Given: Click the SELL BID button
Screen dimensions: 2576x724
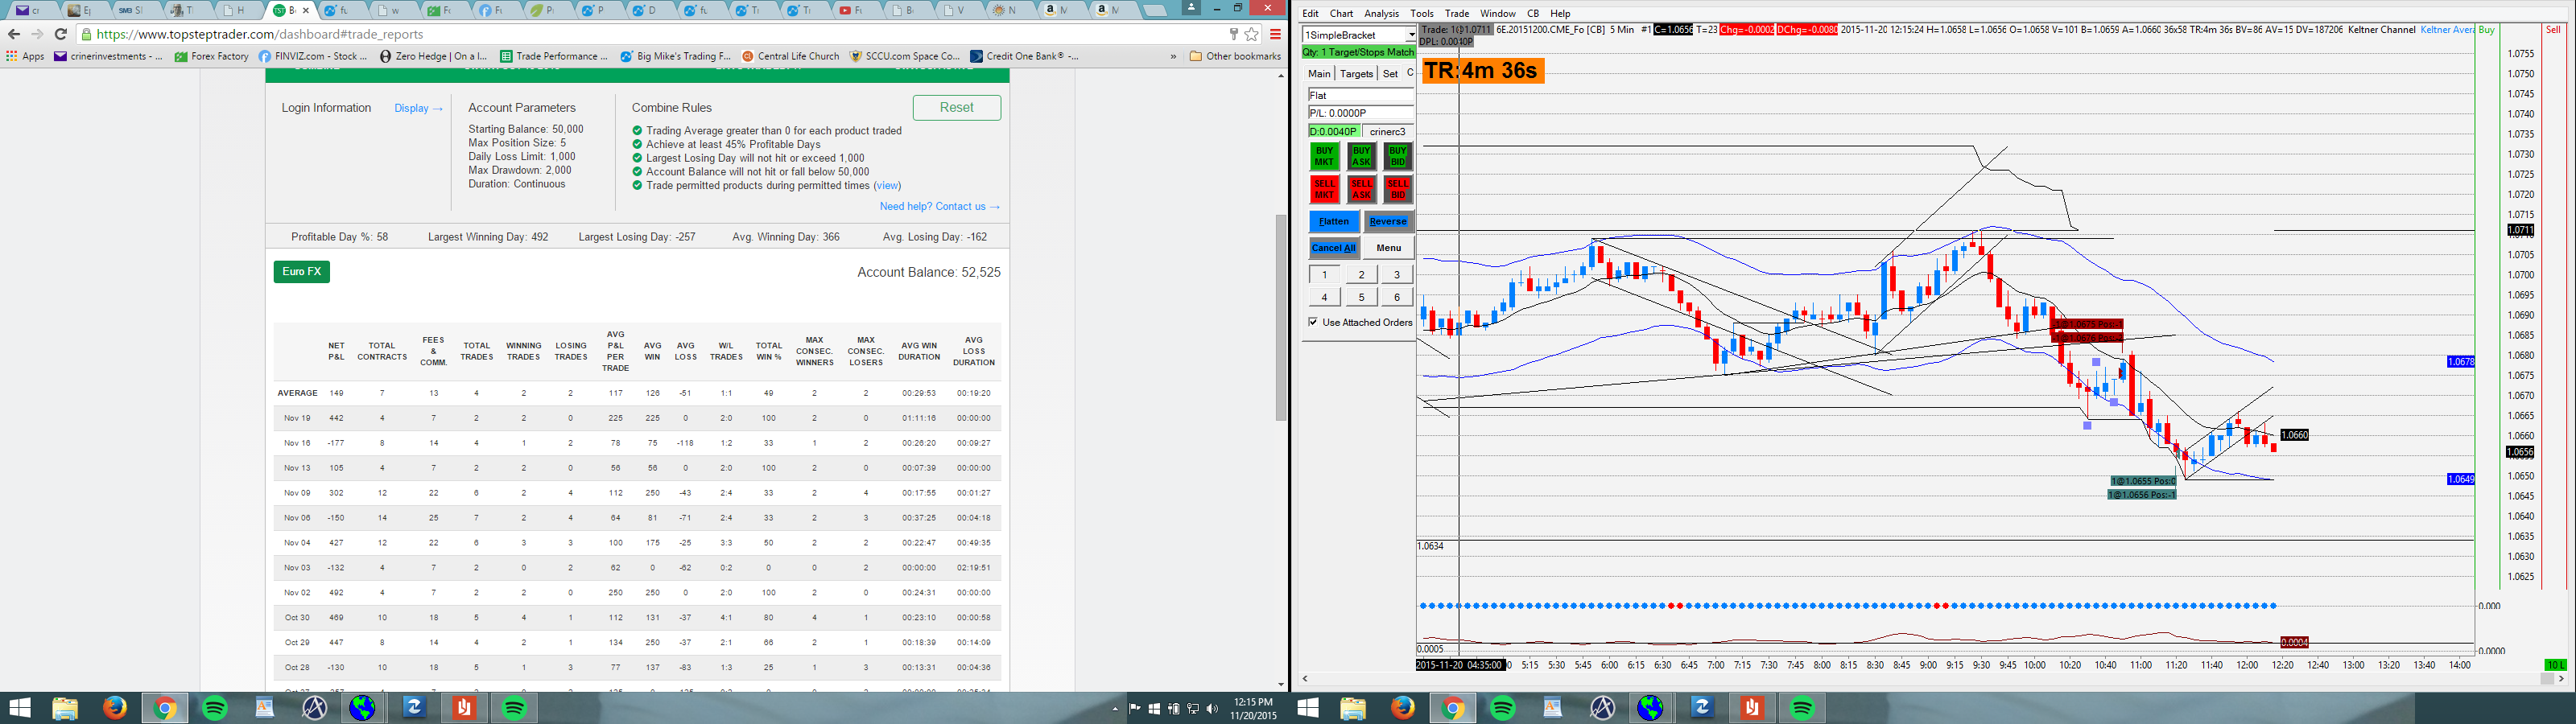Looking at the screenshot, I should tap(1397, 189).
